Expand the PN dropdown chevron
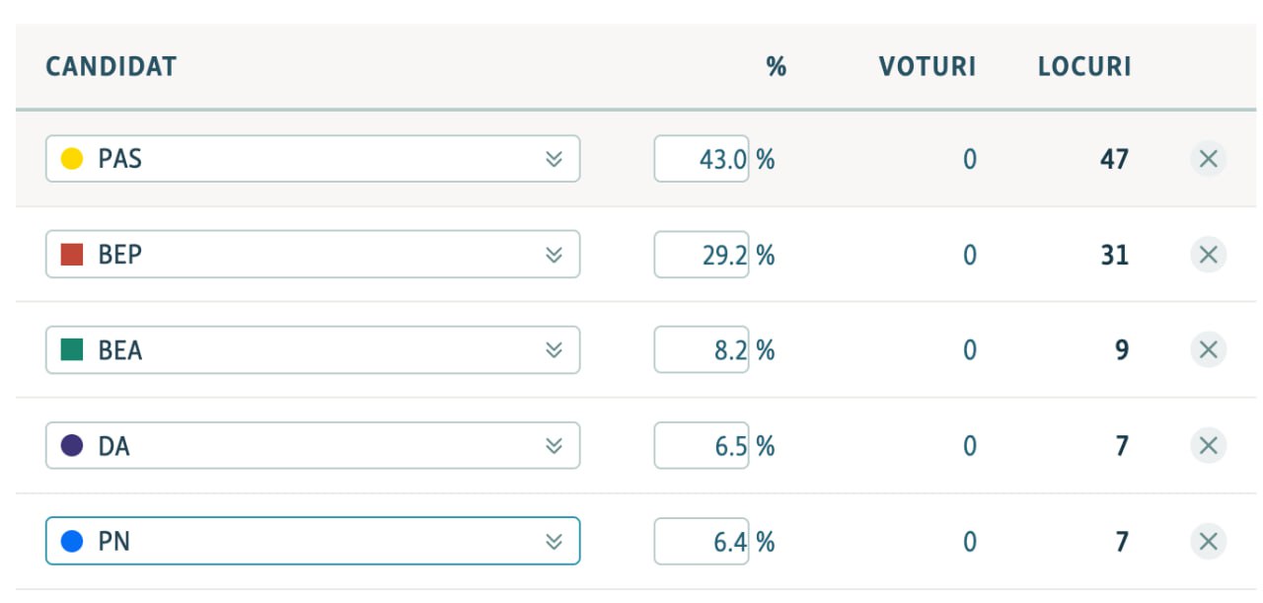 [x=555, y=541]
